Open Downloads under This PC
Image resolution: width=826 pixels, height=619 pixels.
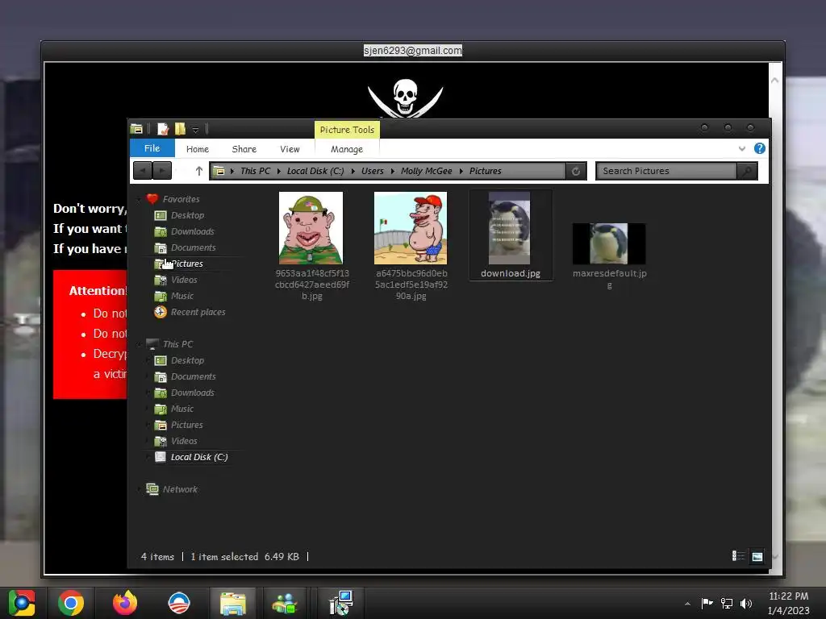192,393
